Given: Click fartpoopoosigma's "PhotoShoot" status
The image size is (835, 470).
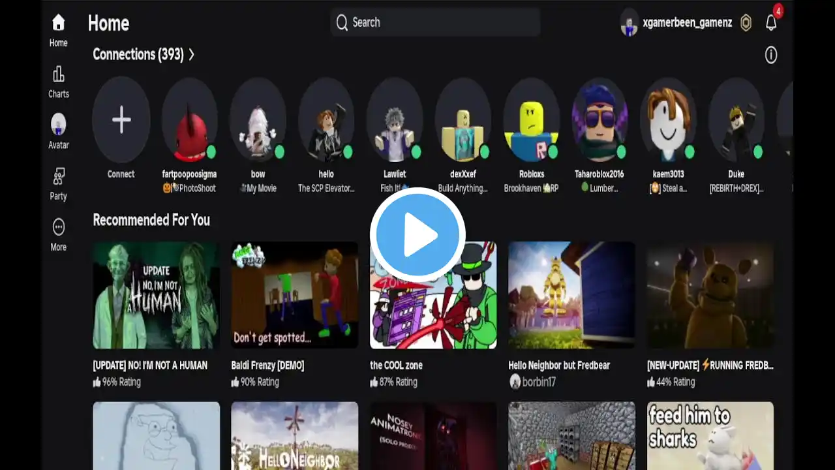Looking at the screenshot, I should coord(189,189).
